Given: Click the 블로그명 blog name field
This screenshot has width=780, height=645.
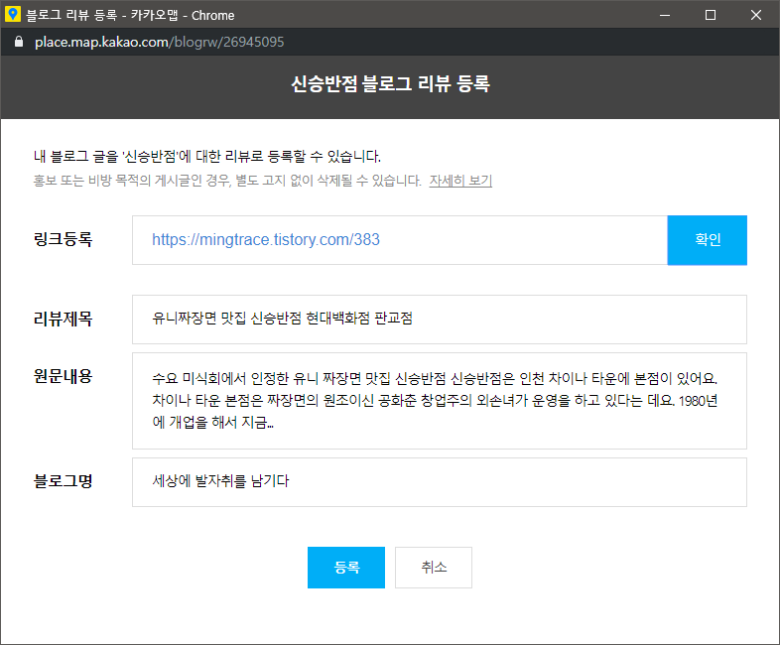Looking at the screenshot, I should click(440, 482).
